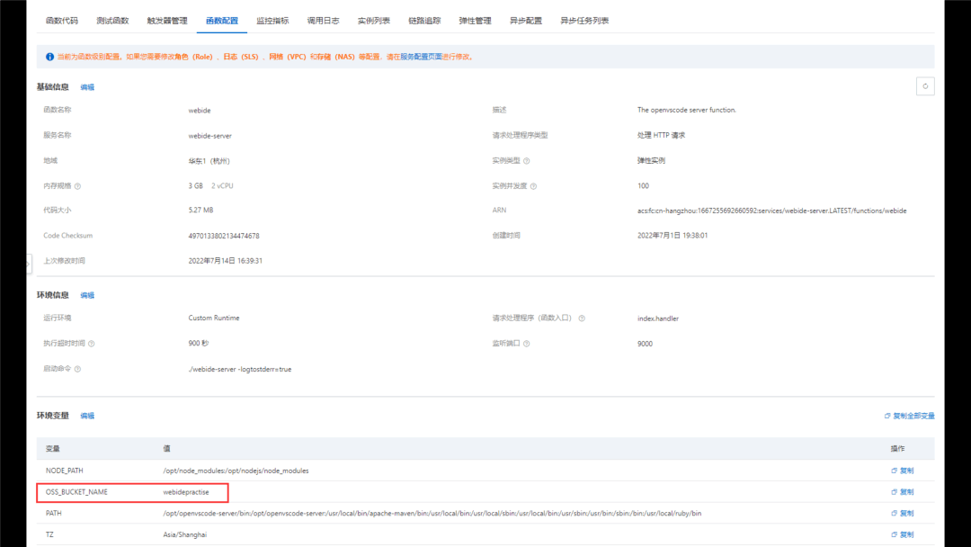Image resolution: width=971 pixels, height=547 pixels.
Task: Click the help icon next to 实例类型
Action: coord(526,160)
